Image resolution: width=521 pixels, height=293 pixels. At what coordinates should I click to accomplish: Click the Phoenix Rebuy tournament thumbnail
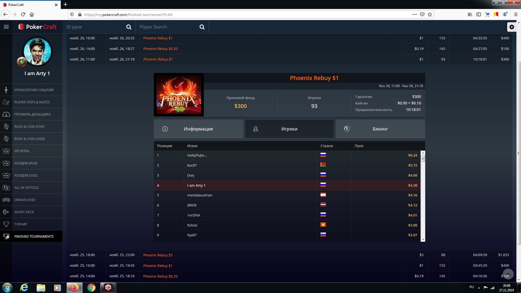[179, 95]
